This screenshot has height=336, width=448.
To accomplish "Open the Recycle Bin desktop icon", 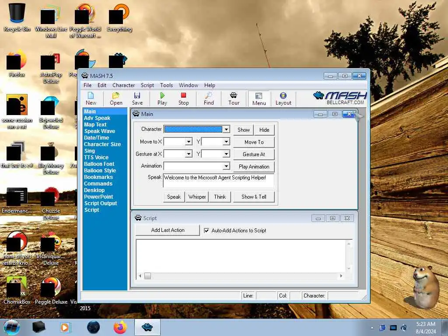I will tap(17, 17).
